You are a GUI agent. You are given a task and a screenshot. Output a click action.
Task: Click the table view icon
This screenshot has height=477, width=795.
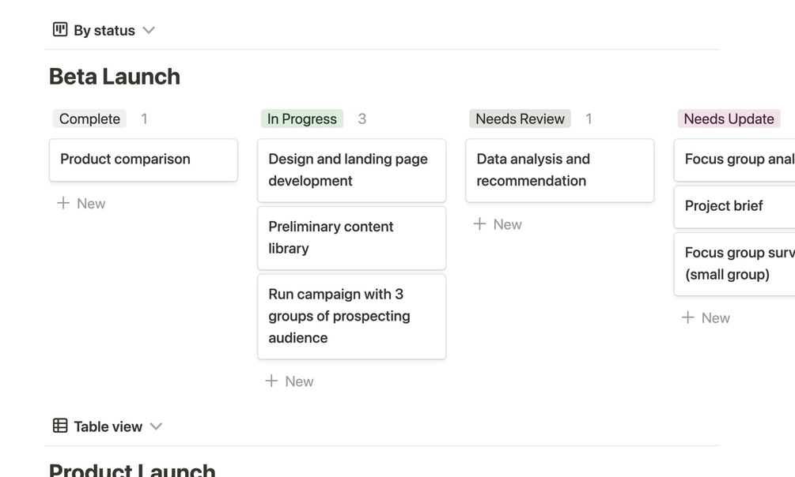point(60,426)
